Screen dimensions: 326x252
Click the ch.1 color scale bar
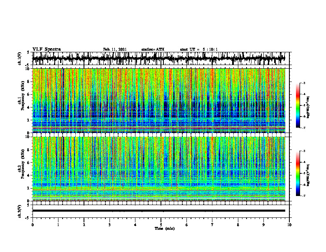tap(298, 105)
